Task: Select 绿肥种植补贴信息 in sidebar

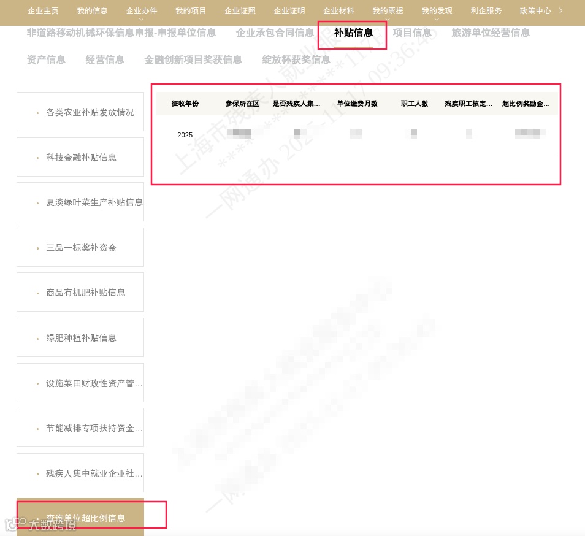Action: click(x=80, y=337)
